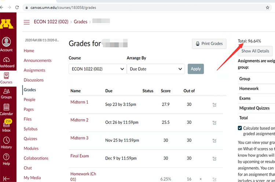
Task: Click the Midterm 1 score 27.9
Action: click(166, 104)
